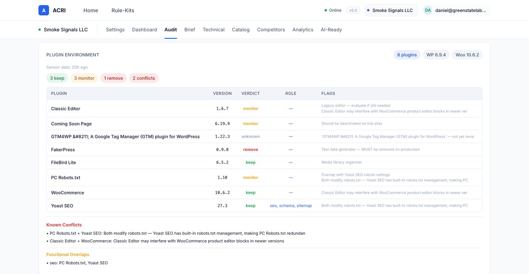Screen dimensions: 529x274
Task: Click the VERSION column header
Action: pyautogui.click(x=222, y=93)
